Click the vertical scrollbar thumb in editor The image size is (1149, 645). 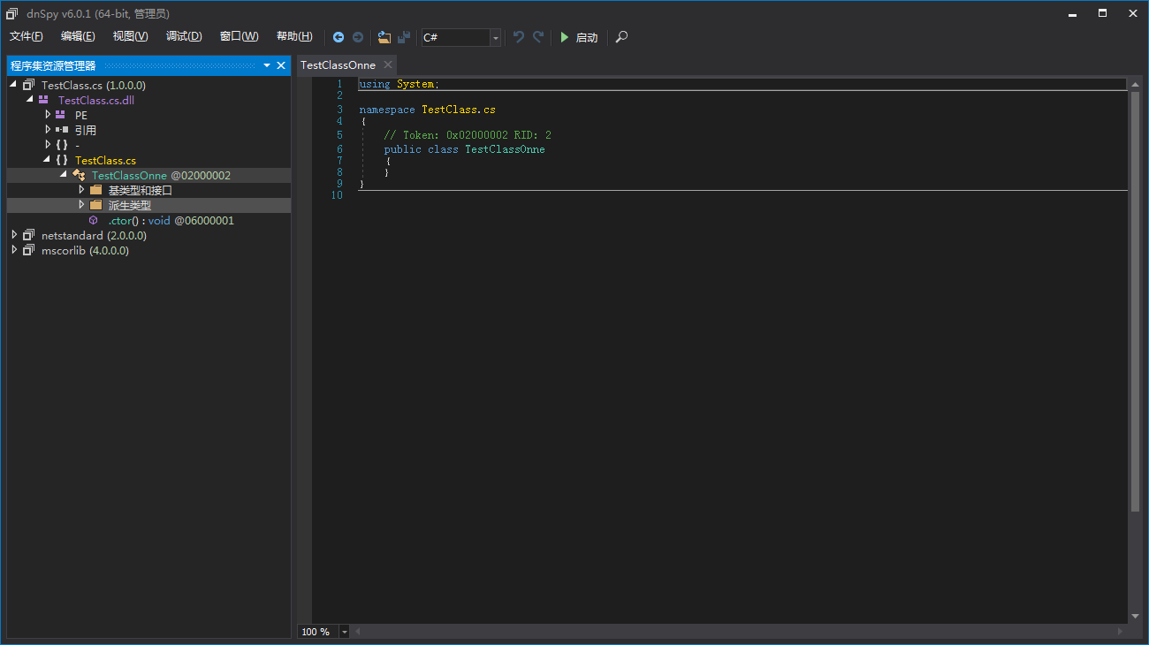1136,302
